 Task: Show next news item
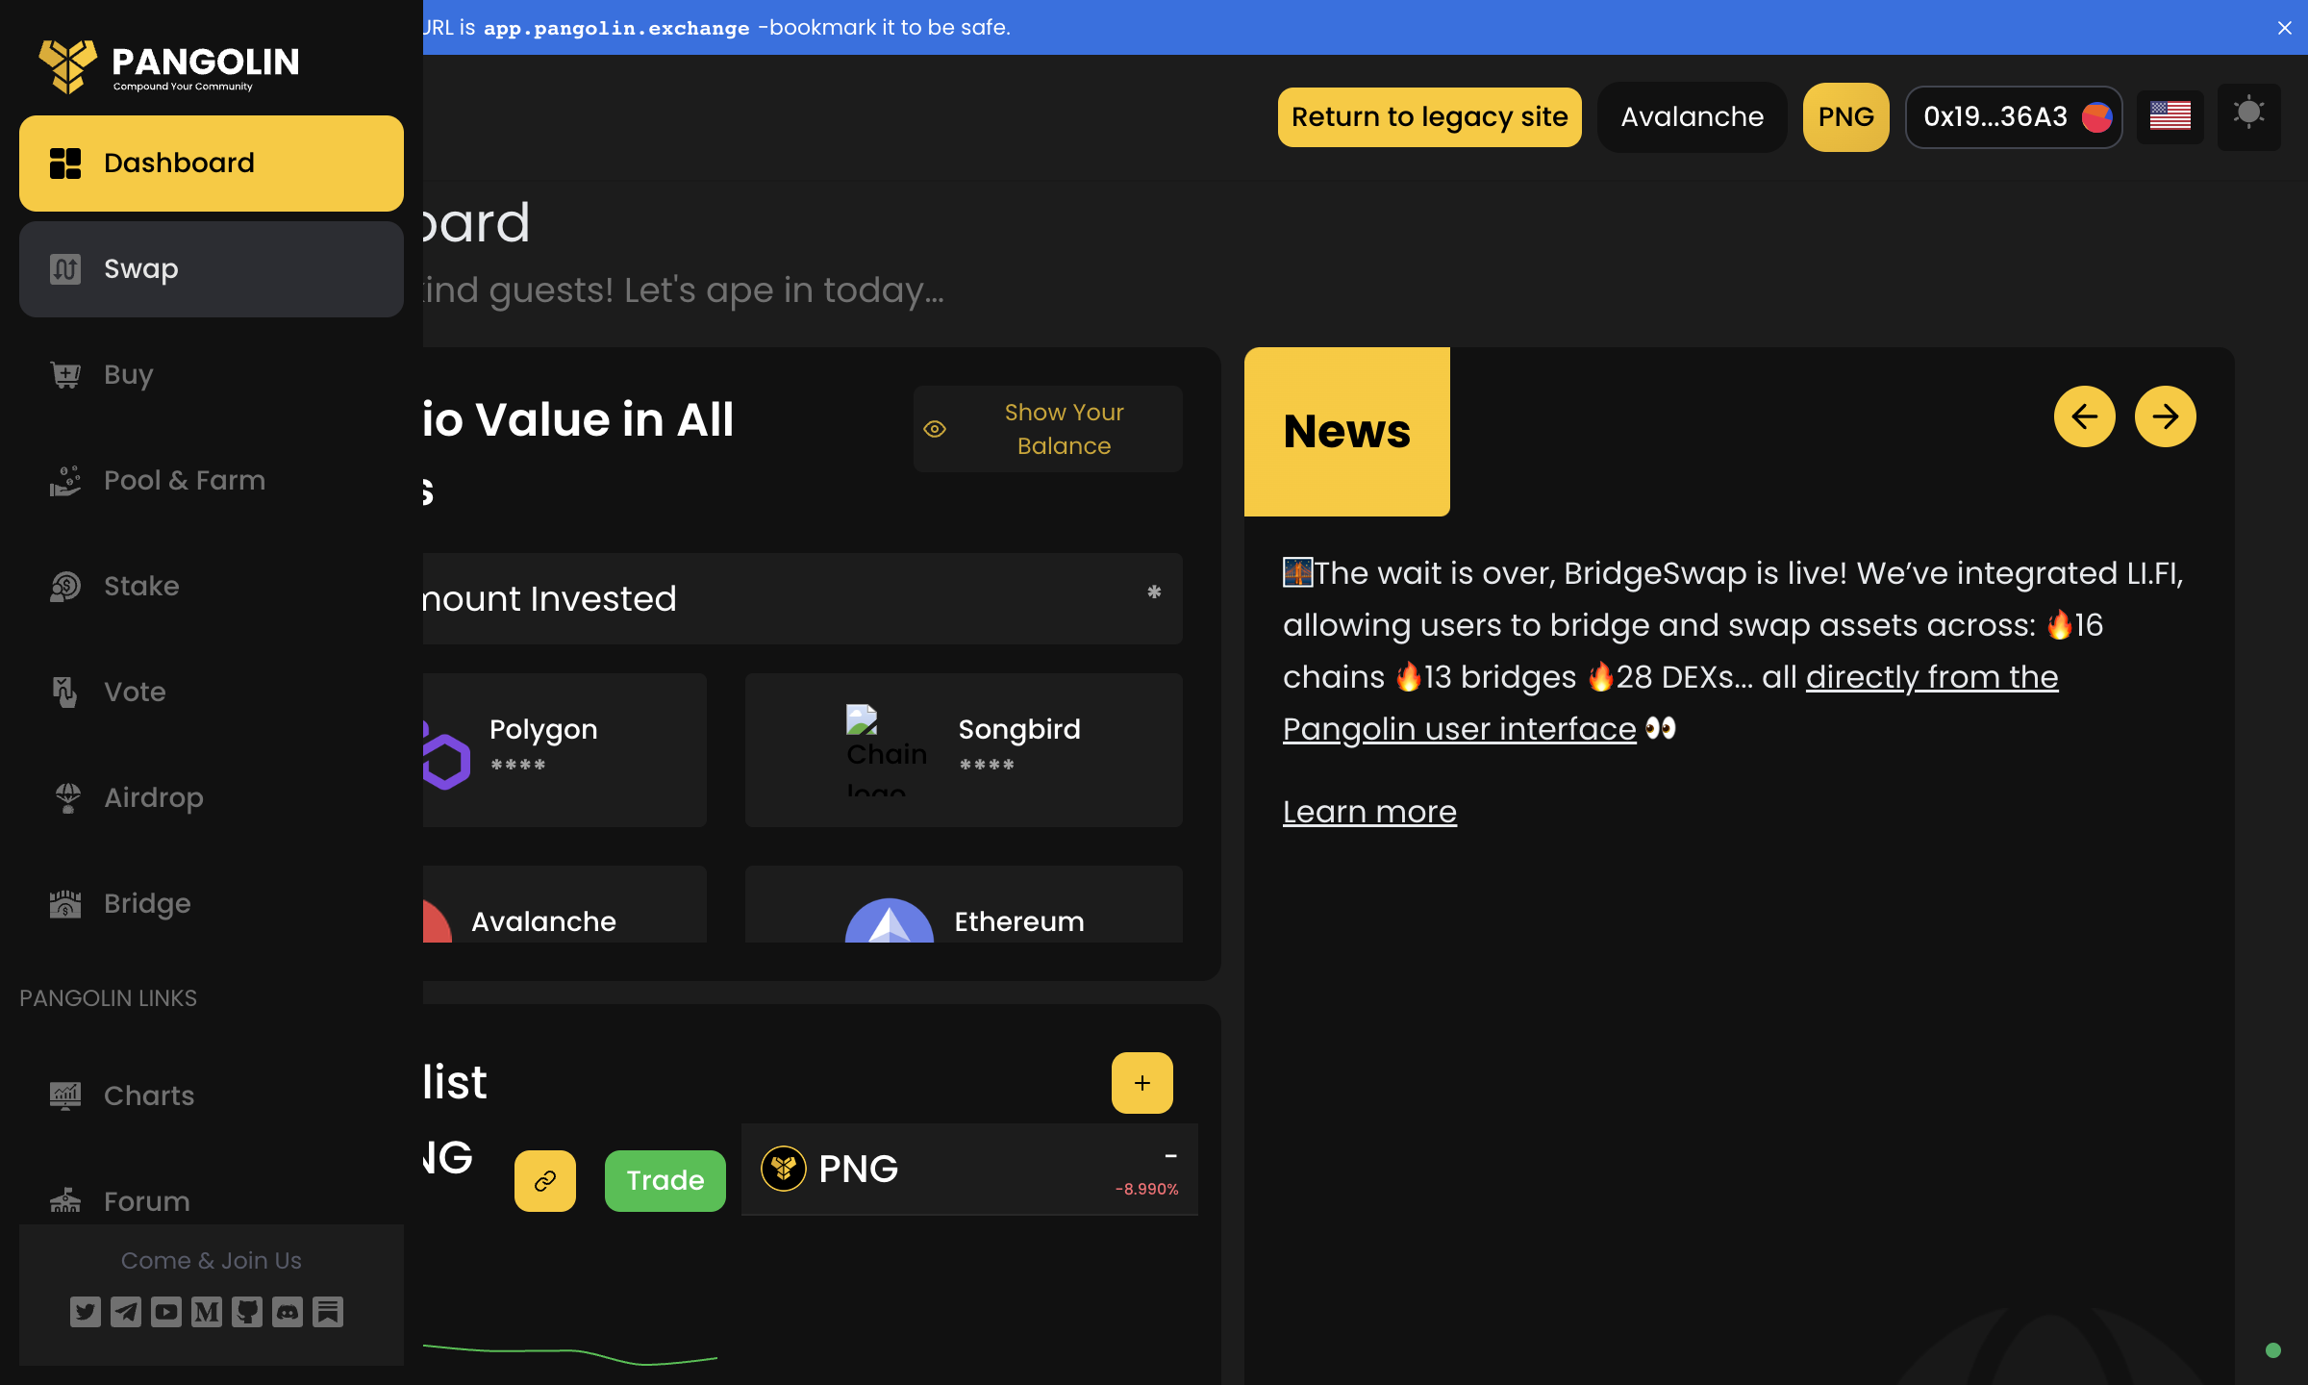(x=2166, y=416)
